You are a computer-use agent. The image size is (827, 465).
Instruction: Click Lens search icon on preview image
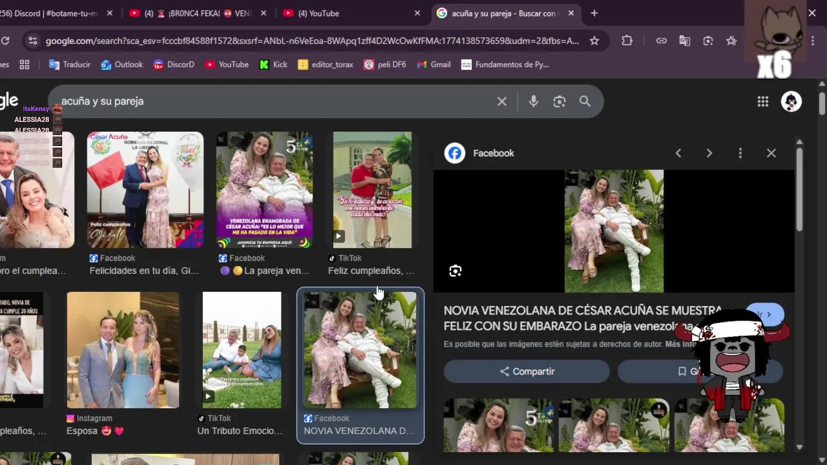click(x=455, y=271)
